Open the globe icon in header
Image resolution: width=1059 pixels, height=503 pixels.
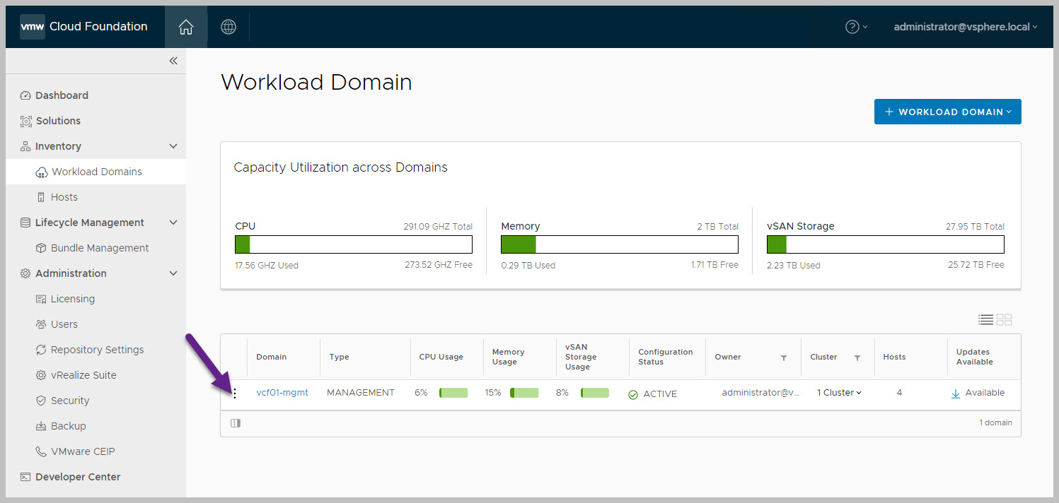point(228,27)
